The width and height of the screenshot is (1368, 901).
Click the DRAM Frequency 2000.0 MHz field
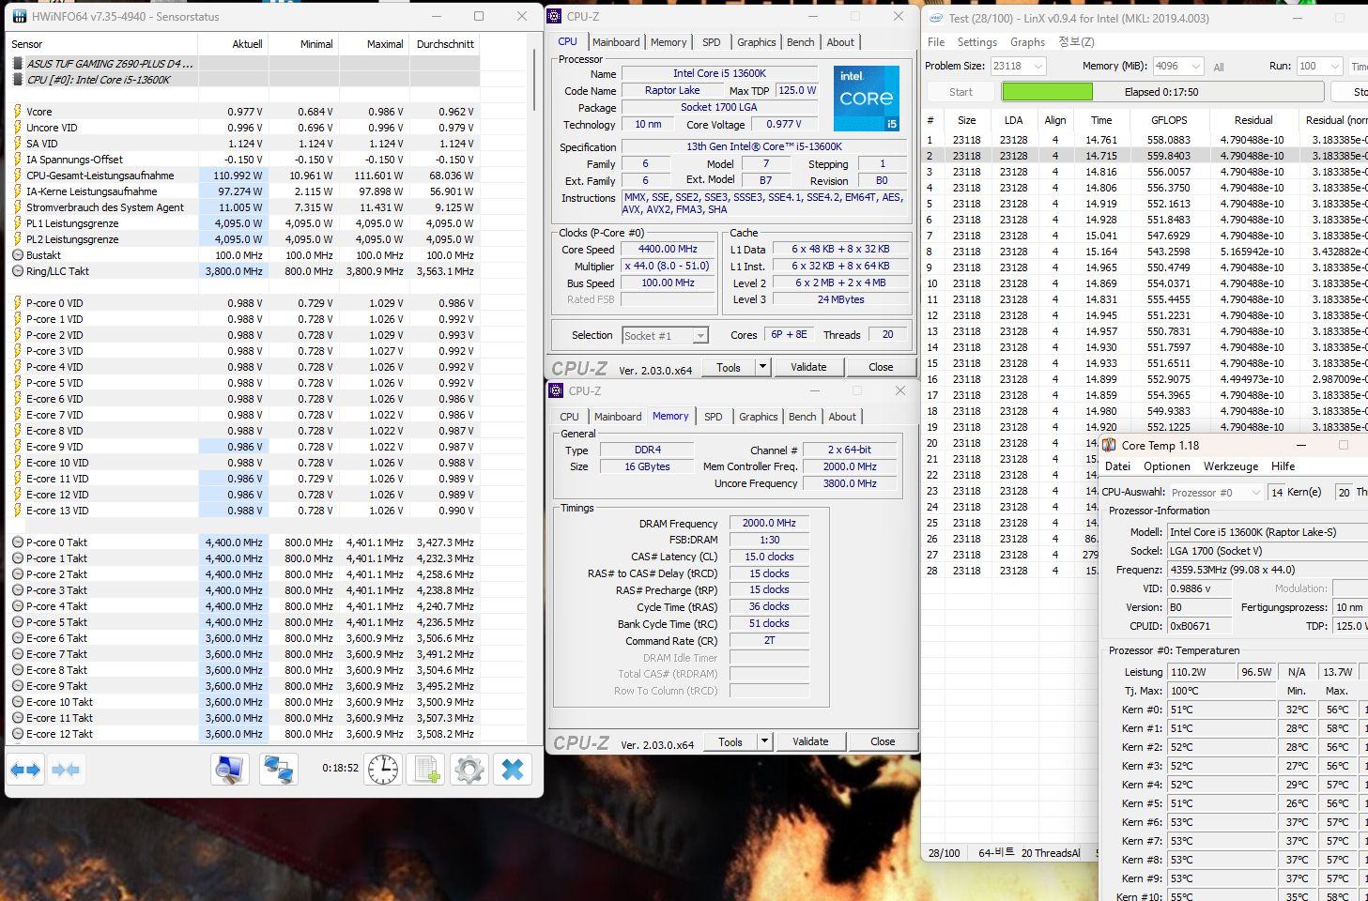769,523
